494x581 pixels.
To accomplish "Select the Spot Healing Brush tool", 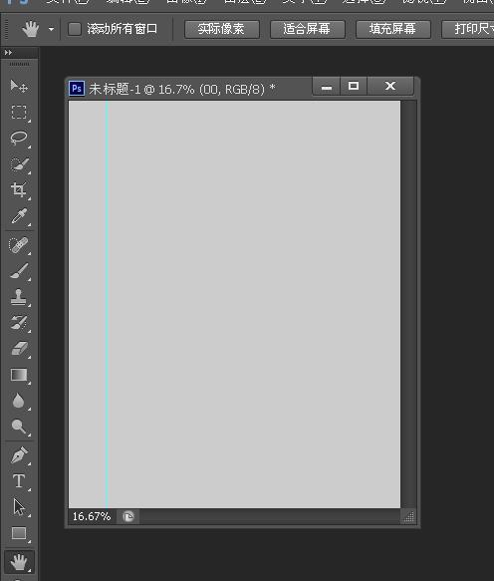I will click(19, 245).
